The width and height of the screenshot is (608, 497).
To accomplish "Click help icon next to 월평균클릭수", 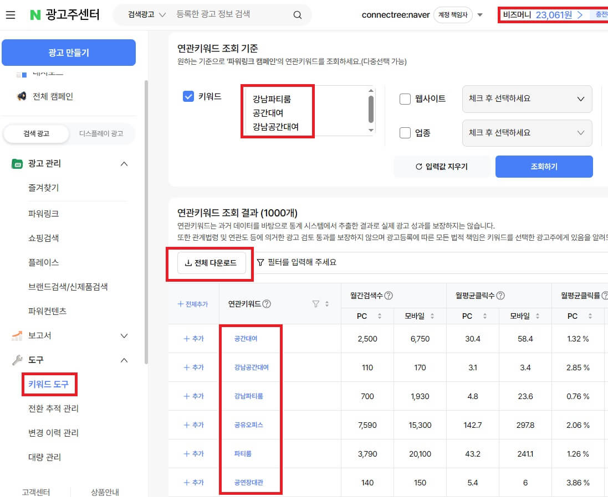I will (x=500, y=296).
